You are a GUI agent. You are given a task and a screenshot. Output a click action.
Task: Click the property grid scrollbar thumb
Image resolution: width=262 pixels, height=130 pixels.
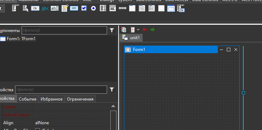point(113,120)
